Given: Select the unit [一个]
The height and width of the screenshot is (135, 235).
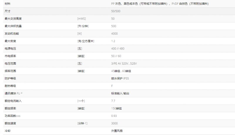Looking at the screenshot, I should pos(81,101).
